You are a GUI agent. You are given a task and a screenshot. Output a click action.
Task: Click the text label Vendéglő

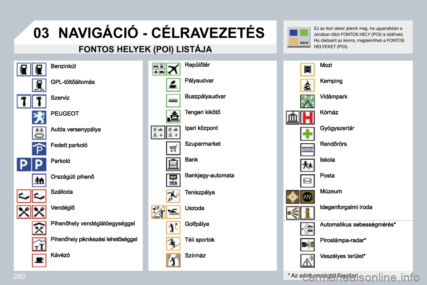coord(63,208)
